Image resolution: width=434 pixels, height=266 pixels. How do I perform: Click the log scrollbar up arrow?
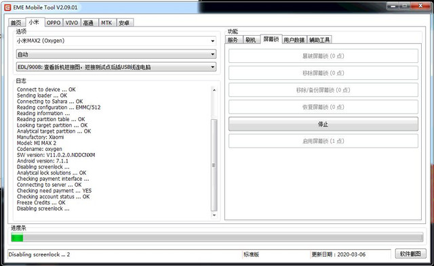(x=214, y=90)
